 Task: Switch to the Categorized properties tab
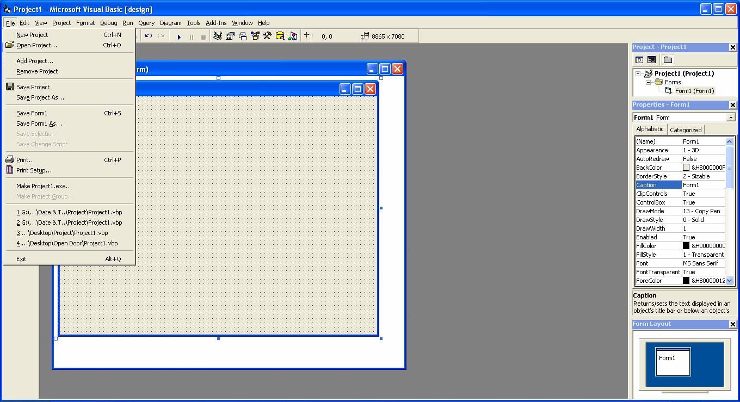686,130
